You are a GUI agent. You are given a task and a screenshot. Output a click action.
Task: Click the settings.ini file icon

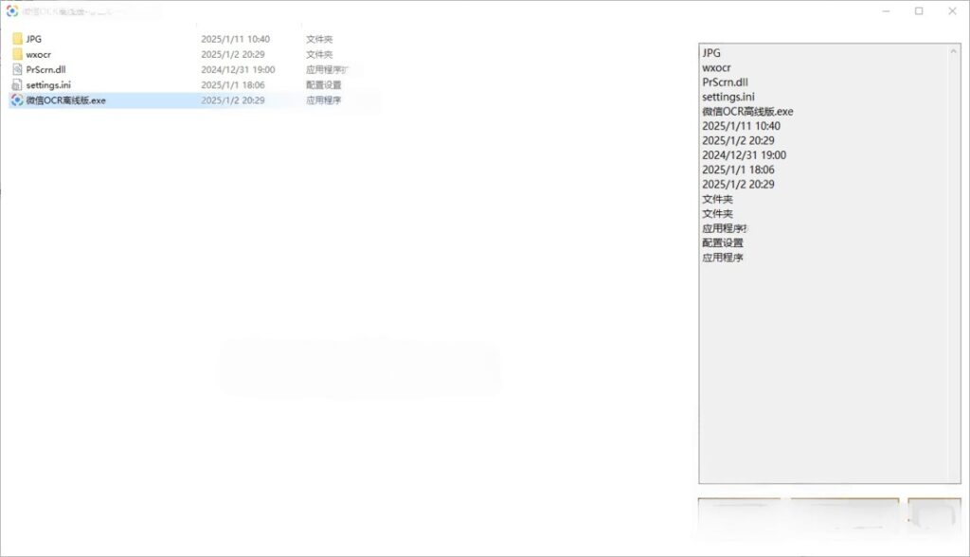(x=17, y=85)
